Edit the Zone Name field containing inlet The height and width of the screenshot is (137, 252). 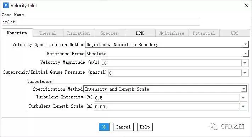click(101, 22)
